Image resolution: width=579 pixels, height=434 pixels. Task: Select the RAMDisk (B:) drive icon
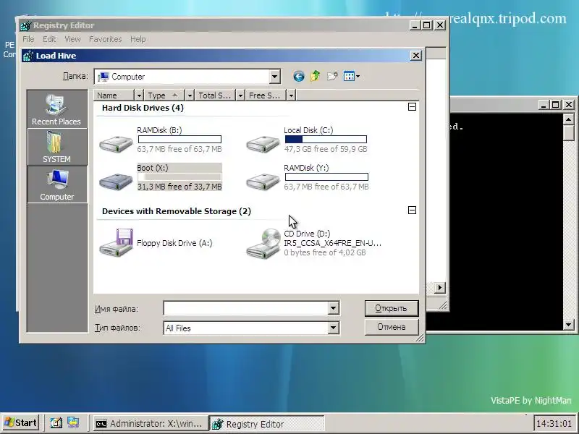(116, 143)
